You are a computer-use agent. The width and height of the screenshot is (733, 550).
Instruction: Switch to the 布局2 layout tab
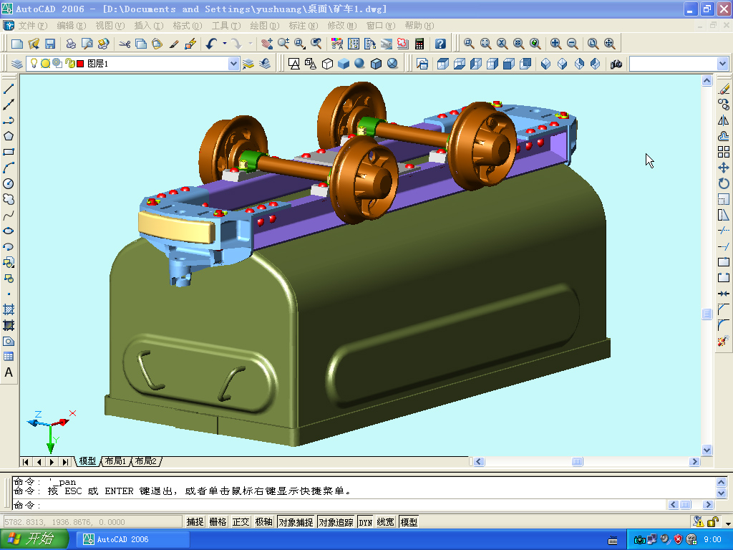[x=146, y=461]
